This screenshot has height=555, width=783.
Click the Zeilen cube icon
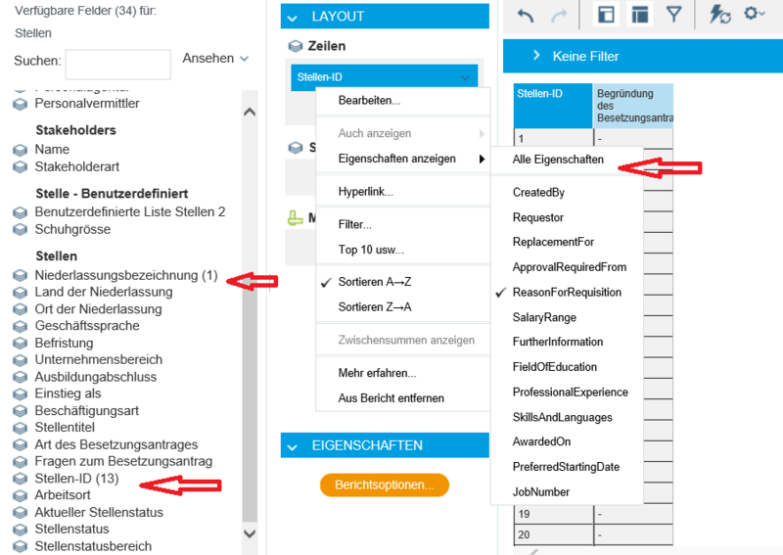tap(296, 46)
